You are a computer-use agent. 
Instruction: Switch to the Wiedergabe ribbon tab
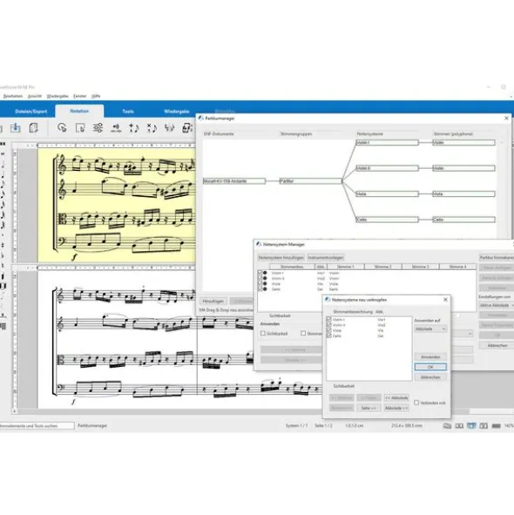point(177,112)
